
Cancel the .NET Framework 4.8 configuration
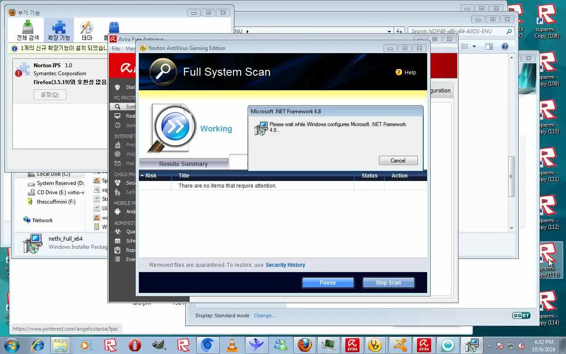point(398,161)
